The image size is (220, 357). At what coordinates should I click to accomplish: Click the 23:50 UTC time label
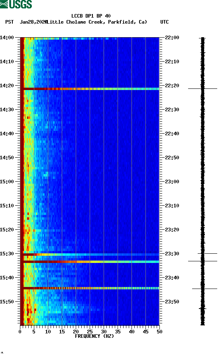(x=172, y=302)
